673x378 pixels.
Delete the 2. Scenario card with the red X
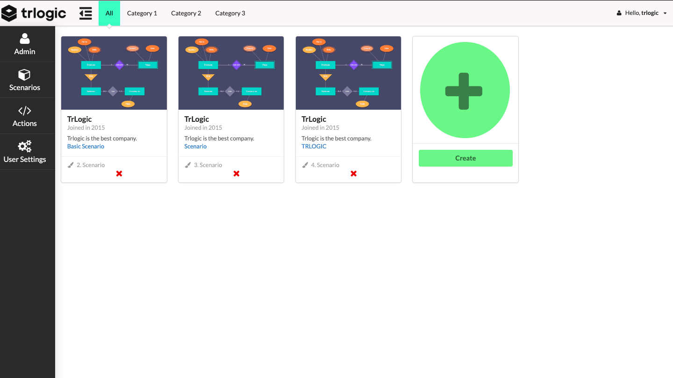(x=119, y=174)
